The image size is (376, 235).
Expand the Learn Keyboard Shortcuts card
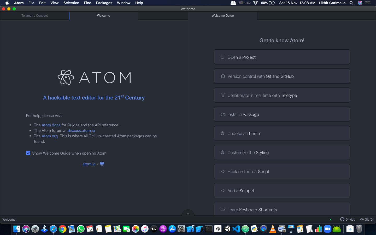pyautogui.click(x=282, y=209)
